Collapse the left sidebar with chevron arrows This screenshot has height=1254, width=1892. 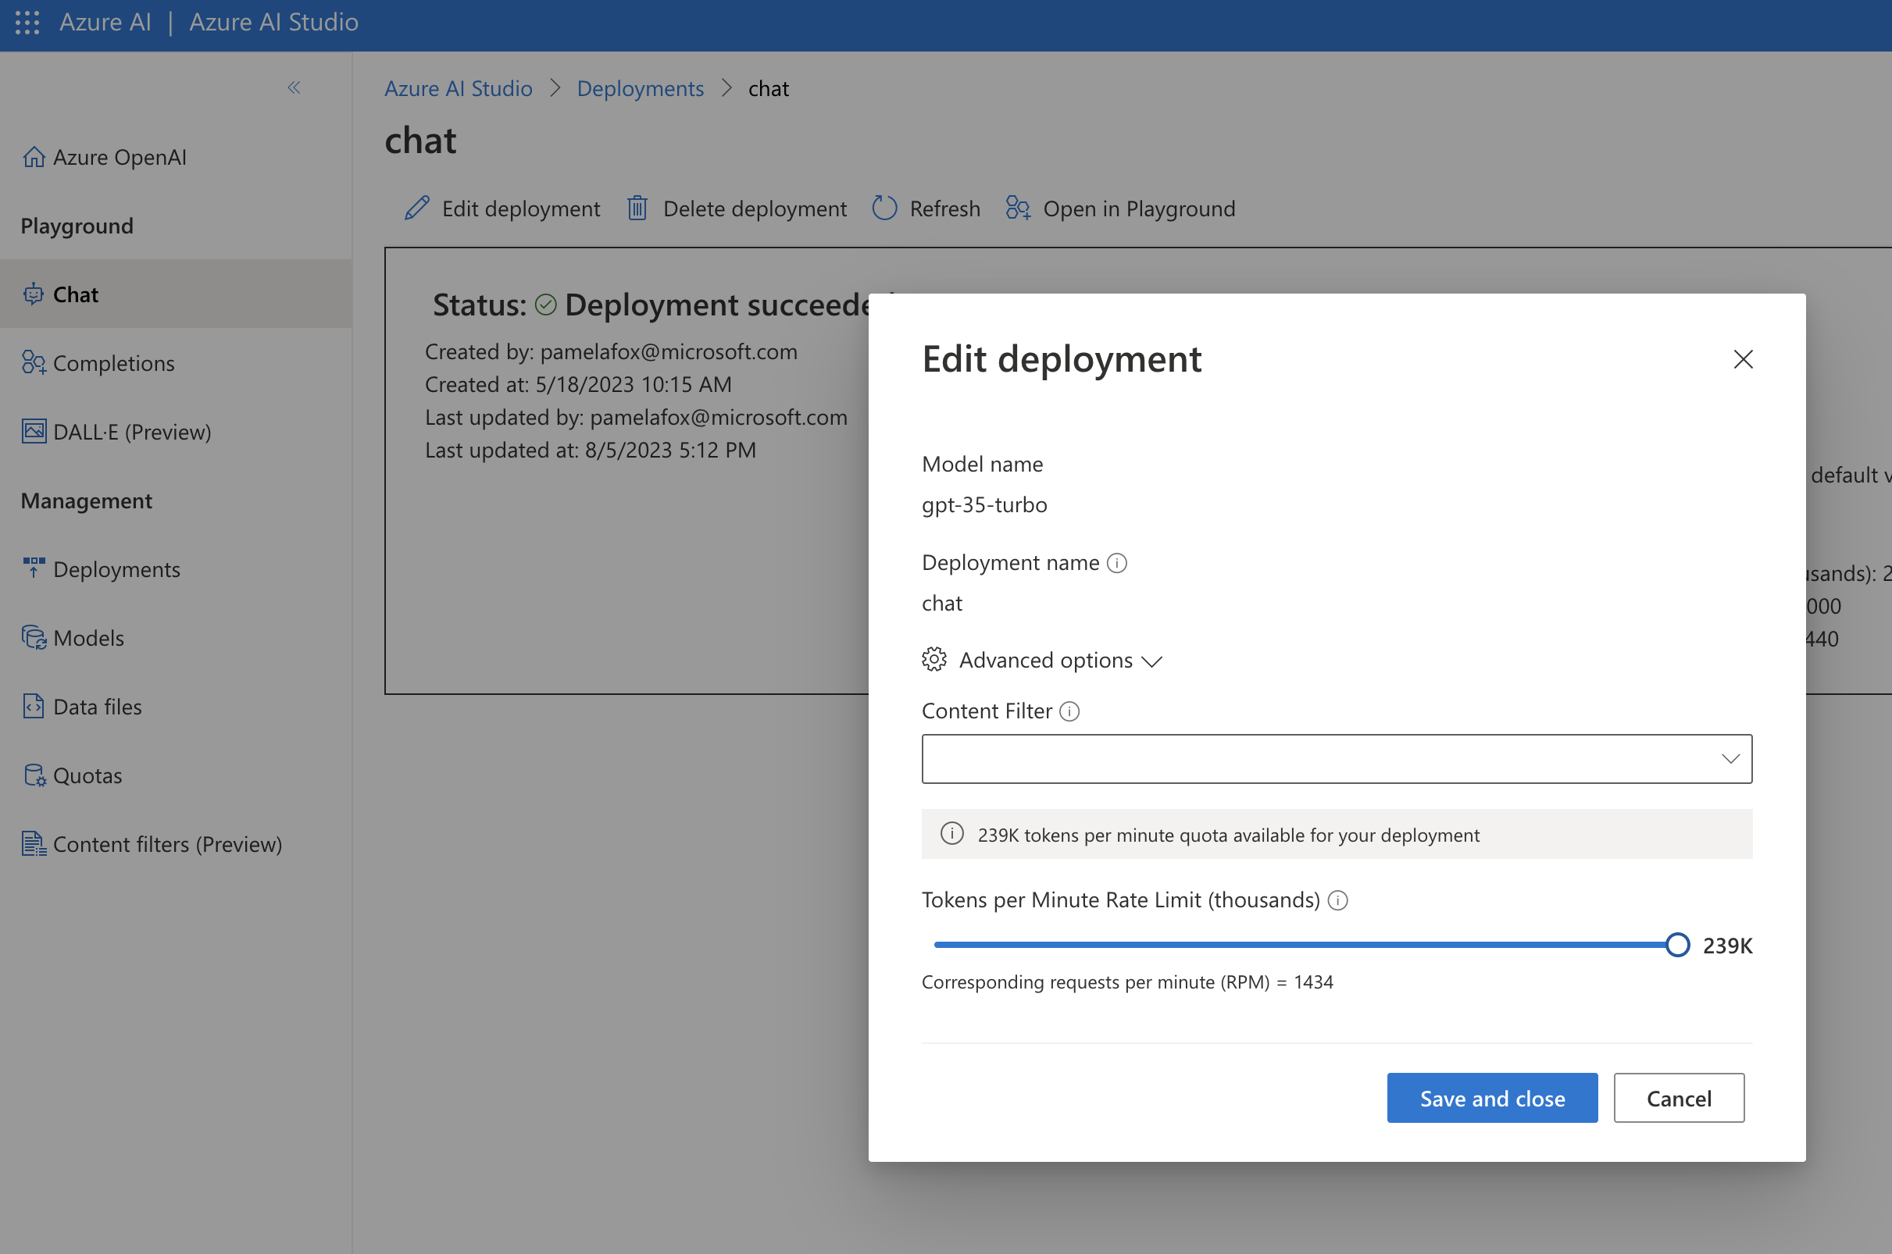point(293,88)
